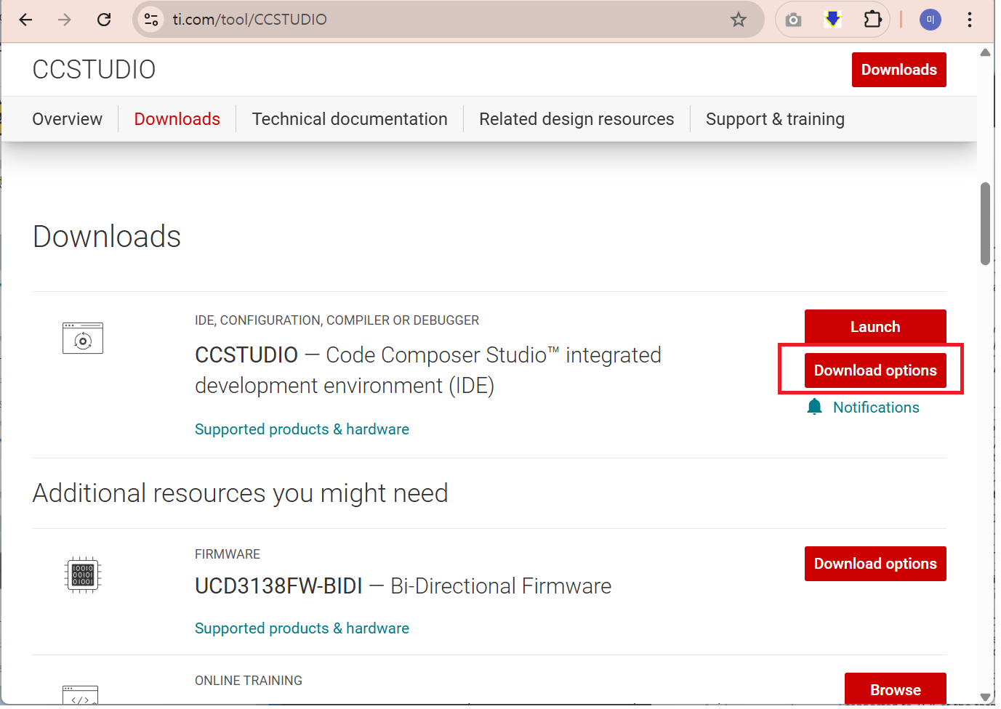1001x709 pixels.
Task: Click the IDE, CONFIGURATION, COMPILER OR DEBUGGER label
Action: 337,320
